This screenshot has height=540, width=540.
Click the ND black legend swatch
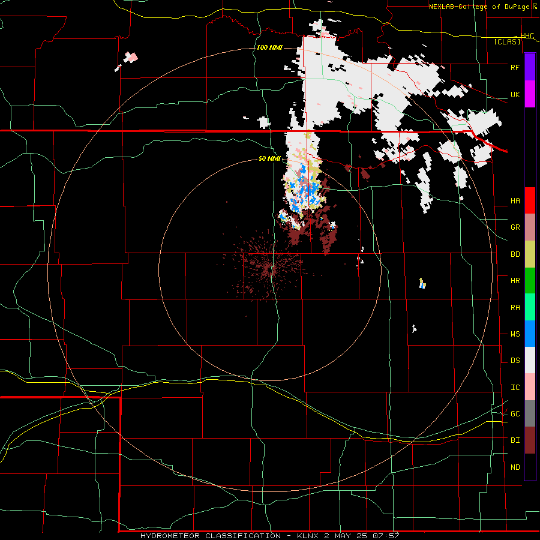point(530,467)
